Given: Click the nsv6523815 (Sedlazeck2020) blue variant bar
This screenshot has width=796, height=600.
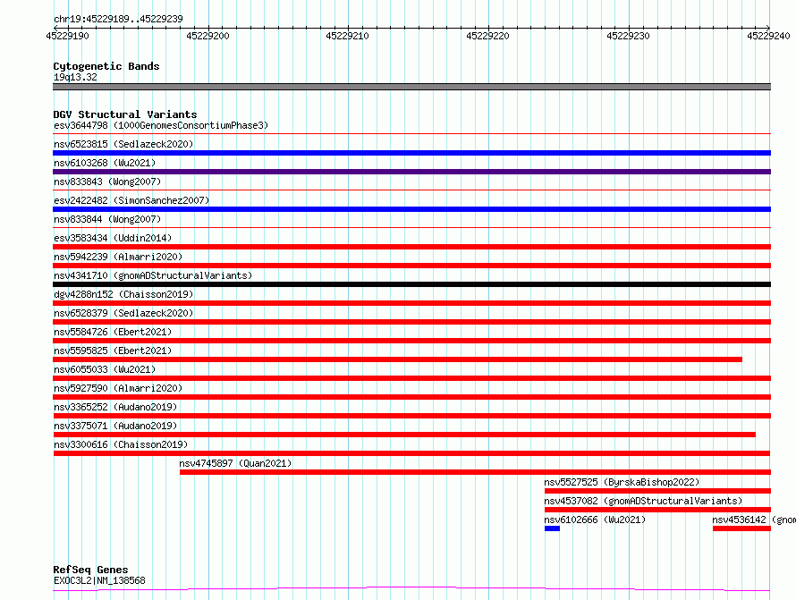Looking at the screenshot, I should pyautogui.click(x=411, y=153).
